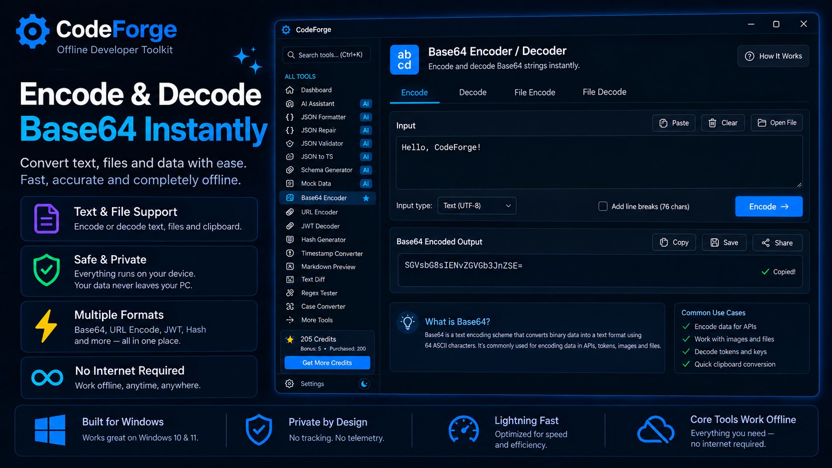
Task: Share the encoded output
Action: coord(777,242)
